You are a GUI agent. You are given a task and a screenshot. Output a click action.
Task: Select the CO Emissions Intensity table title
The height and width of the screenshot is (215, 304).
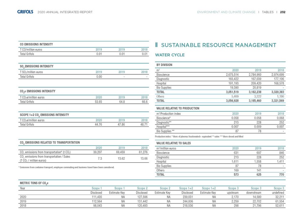click(x=36, y=44)
